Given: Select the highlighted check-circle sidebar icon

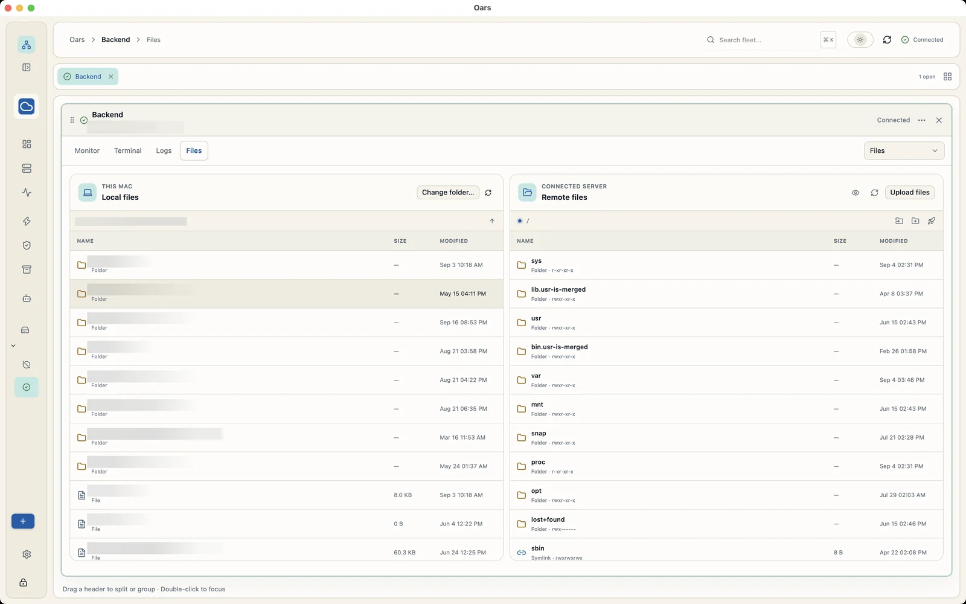Looking at the screenshot, I should (x=26, y=387).
